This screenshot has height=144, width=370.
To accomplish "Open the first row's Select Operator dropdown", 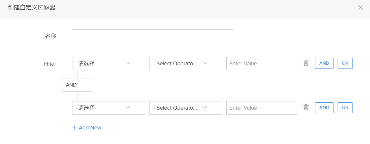I will (185, 64).
